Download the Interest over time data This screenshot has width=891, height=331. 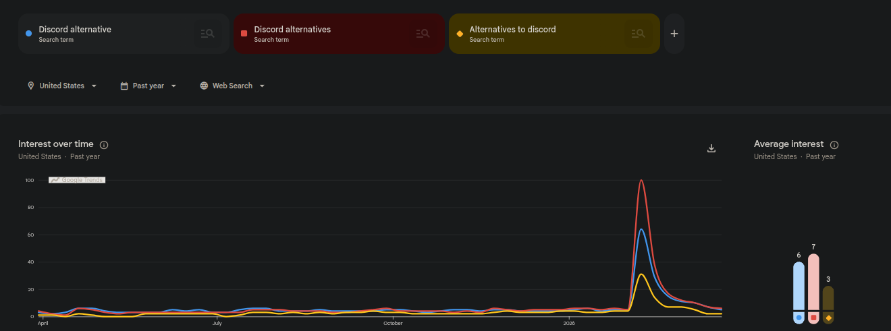click(x=711, y=148)
